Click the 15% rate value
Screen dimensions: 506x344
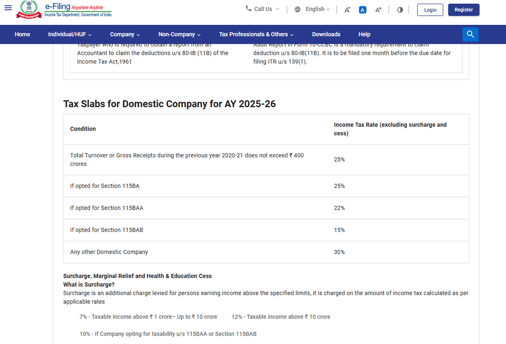click(x=339, y=230)
